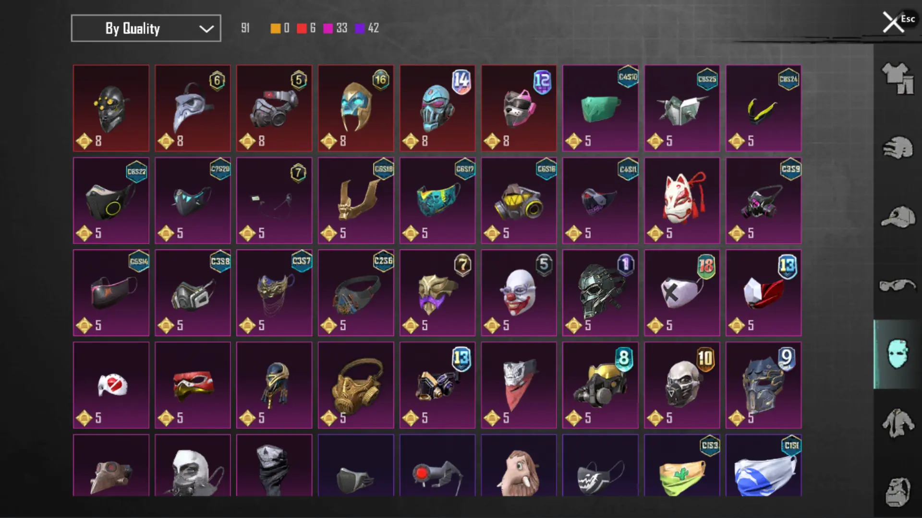
Task: Open the jacket category icon
Action: click(x=898, y=423)
